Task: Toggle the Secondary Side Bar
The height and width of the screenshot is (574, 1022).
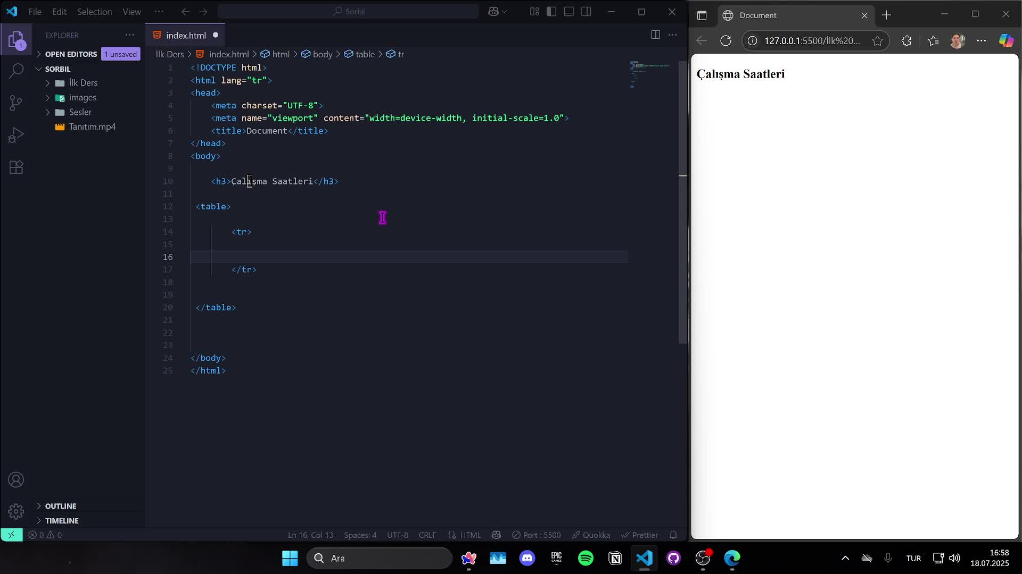Action: coord(586,12)
